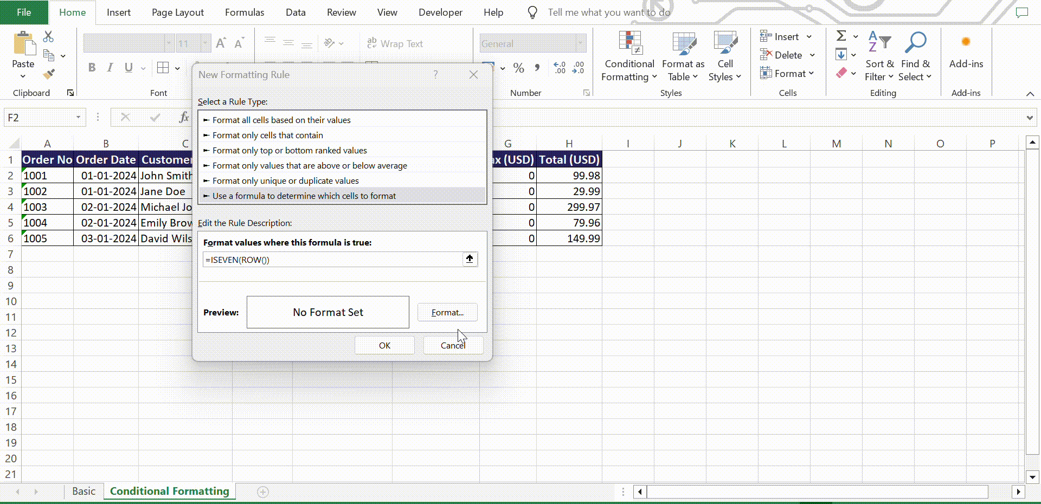Open the Name Box dropdown
The image size is (1041, 504).
pyautogui.click(x=78, y=118)
